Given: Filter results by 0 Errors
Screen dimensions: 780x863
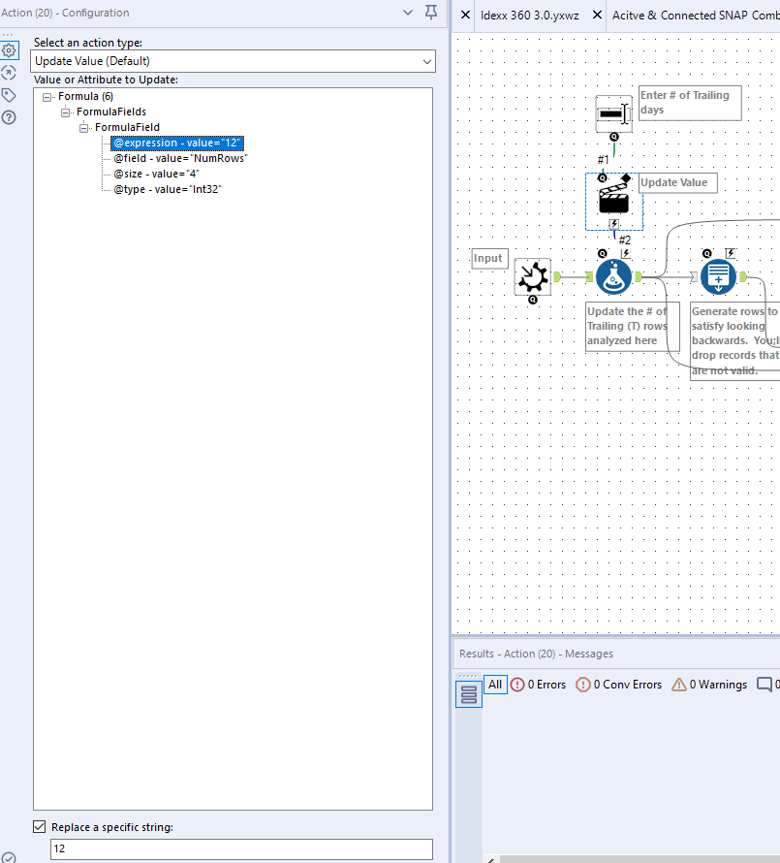Looking at the screenshot, I should pyautogui.click(x=539, y=685).
